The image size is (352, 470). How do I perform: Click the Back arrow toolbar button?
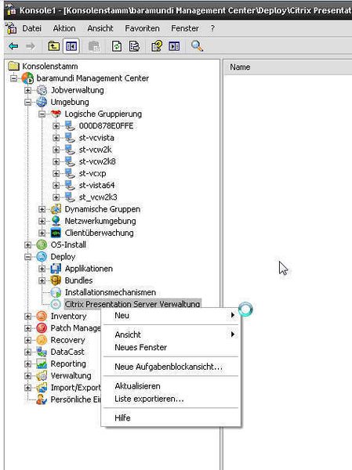coord(13,46)
